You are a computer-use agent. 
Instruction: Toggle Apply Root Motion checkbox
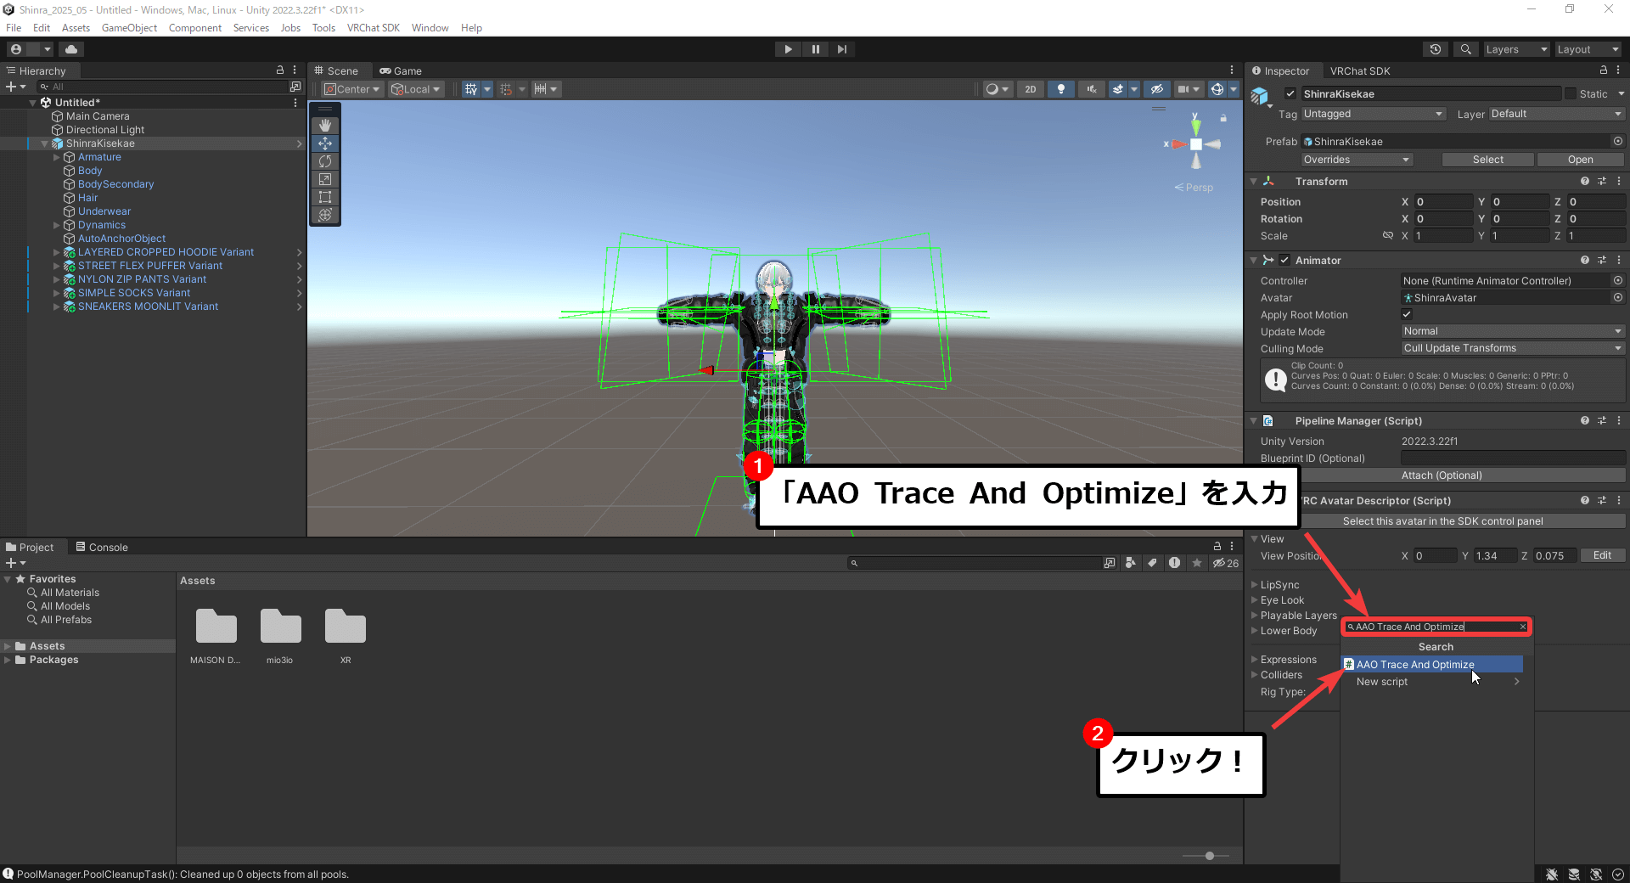(x=1407, y=314)
